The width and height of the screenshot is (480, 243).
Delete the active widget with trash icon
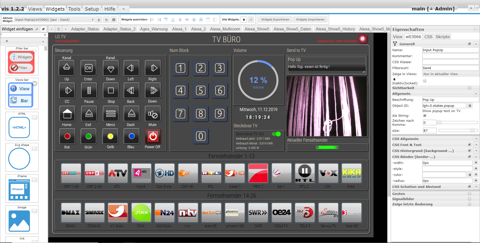coord(99,20)
